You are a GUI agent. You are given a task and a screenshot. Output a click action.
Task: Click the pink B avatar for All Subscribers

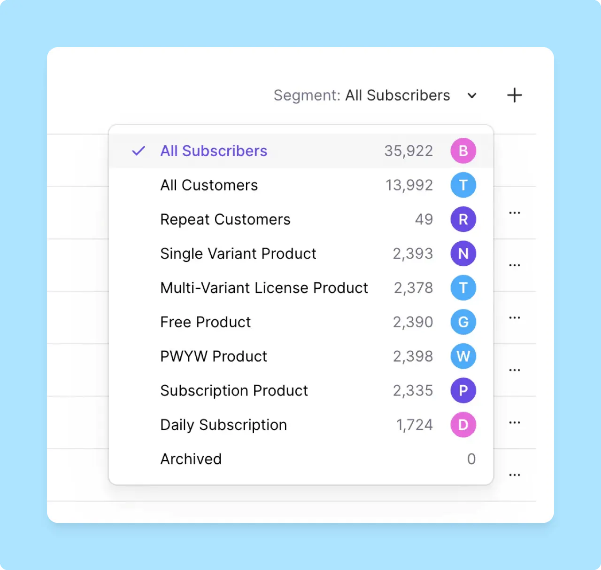(463, 150)
